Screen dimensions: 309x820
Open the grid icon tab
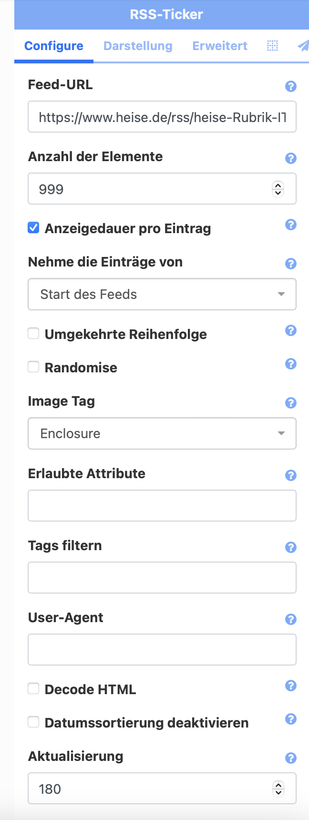272,46
